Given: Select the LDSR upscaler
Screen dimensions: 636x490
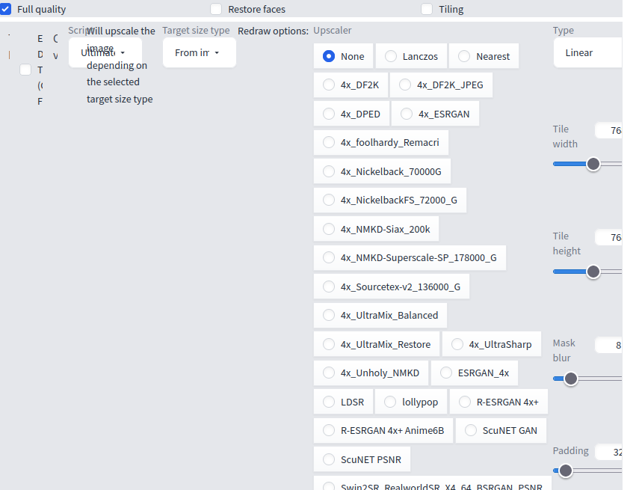Looking at the screenshot, I should click(343, 402).
